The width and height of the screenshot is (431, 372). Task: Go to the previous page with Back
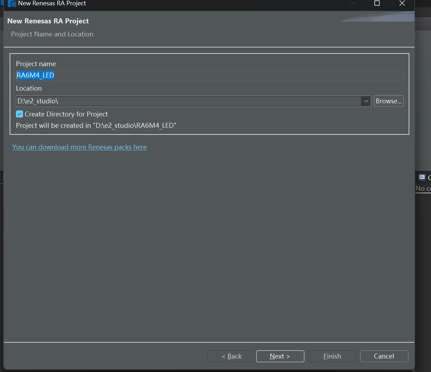click(231, 356)
